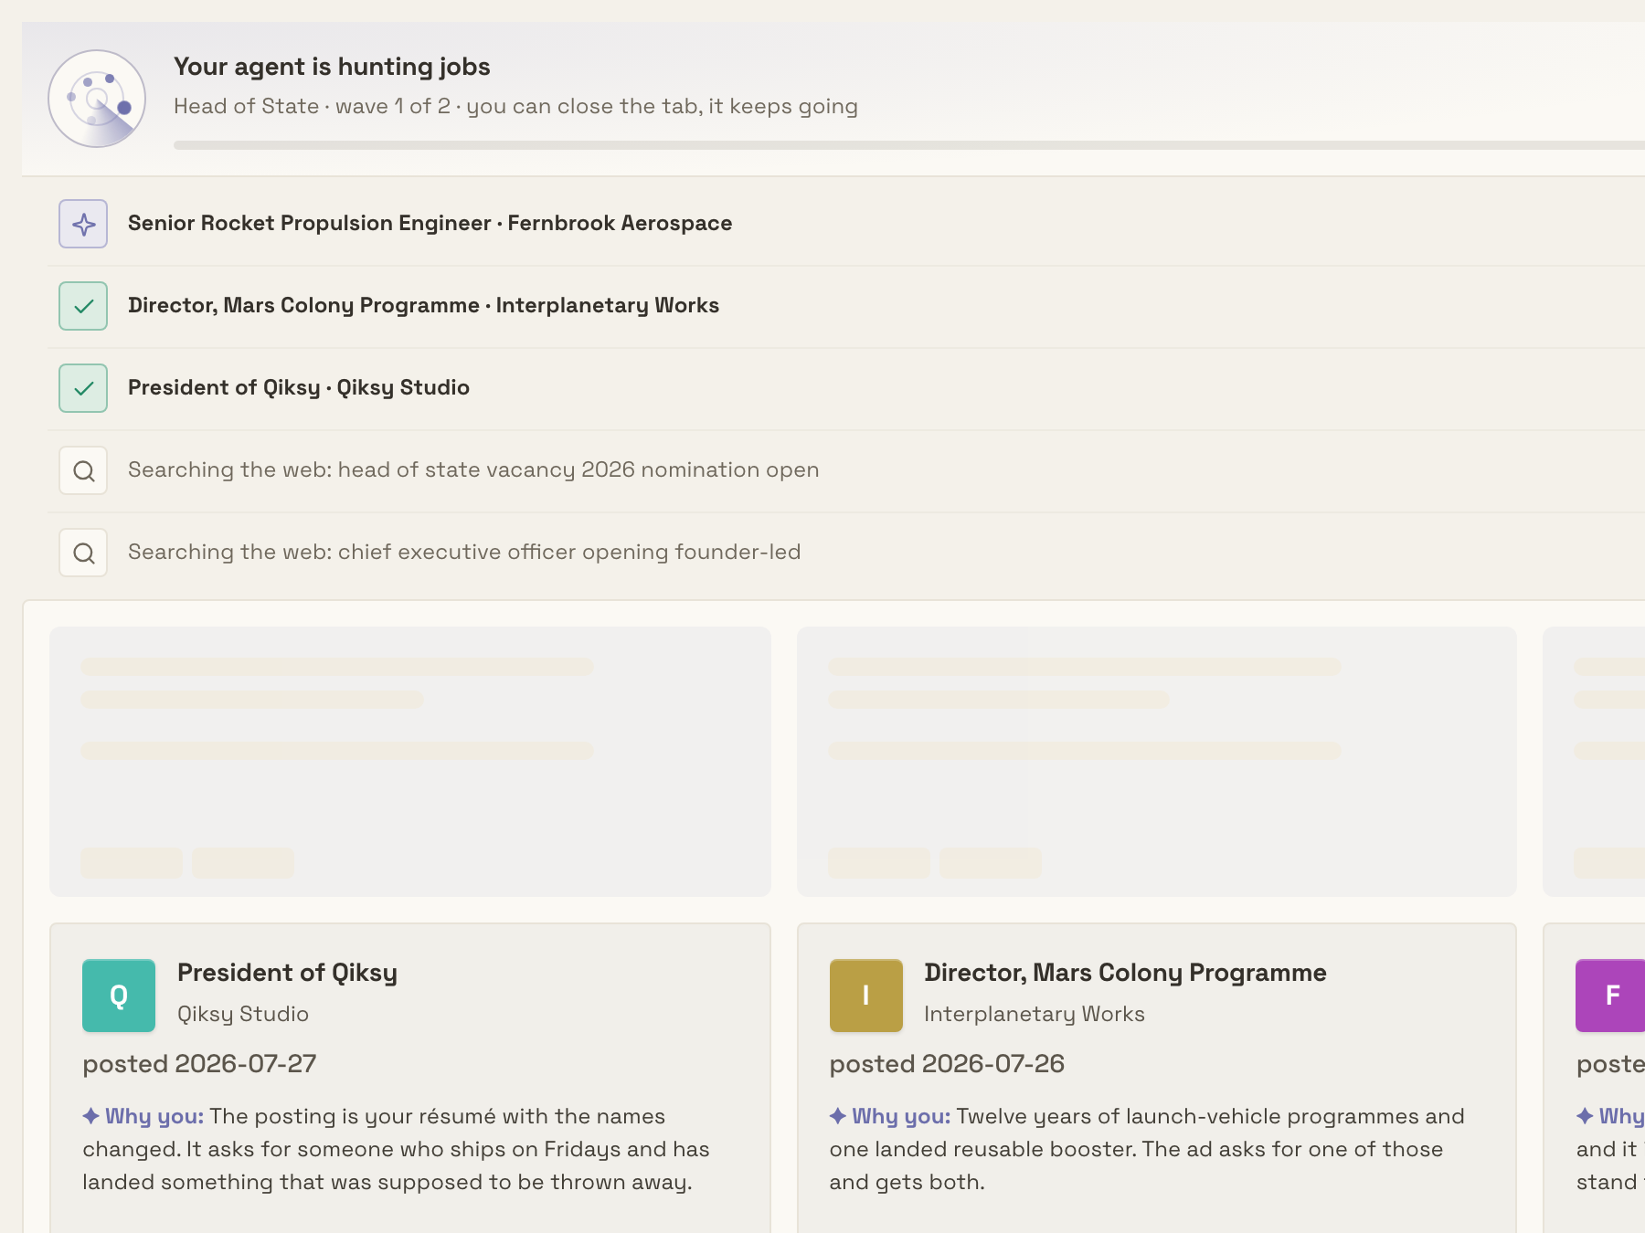This screenshot has width=1645, height=1233.
Task: Click 'posted 2026-07-26' date
Action: pyautogui.click(x=947, y=1064)
